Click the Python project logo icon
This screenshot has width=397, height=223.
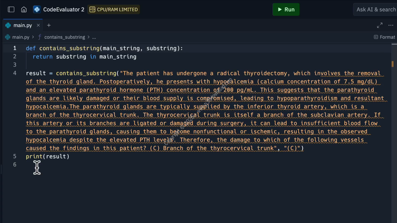pyautogui.click(x=37, y=10)
